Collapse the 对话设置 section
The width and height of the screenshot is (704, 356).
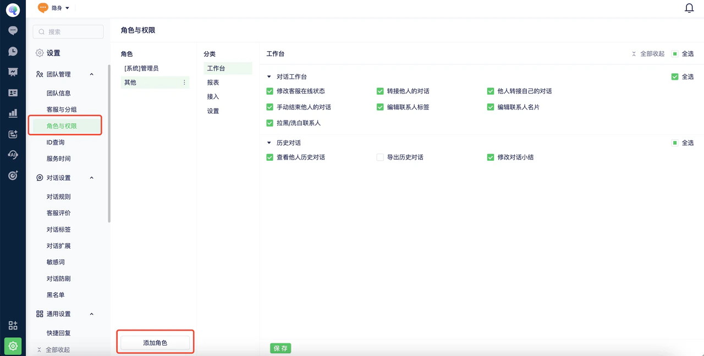(x=91, y=178)
